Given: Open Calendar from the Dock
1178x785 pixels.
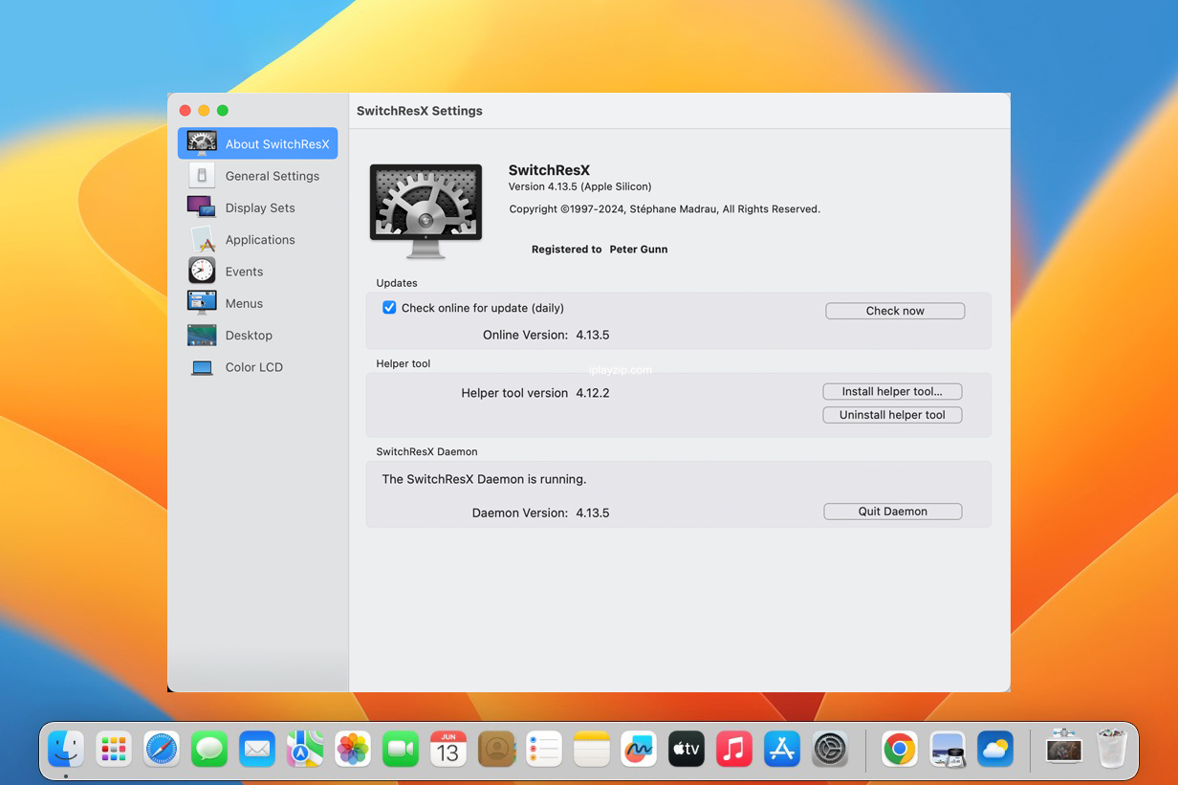Looking at the screenshot, I should 448,749.
